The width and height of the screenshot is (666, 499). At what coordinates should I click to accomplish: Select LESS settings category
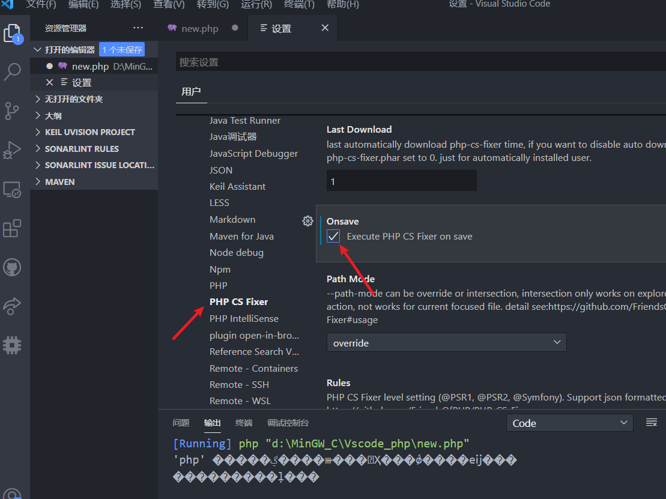pos(219,203)
